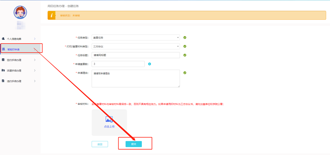330x155 pixels.
Task: Expand the 个人信息完善 chevron arrow
Action: pos(35,39)
